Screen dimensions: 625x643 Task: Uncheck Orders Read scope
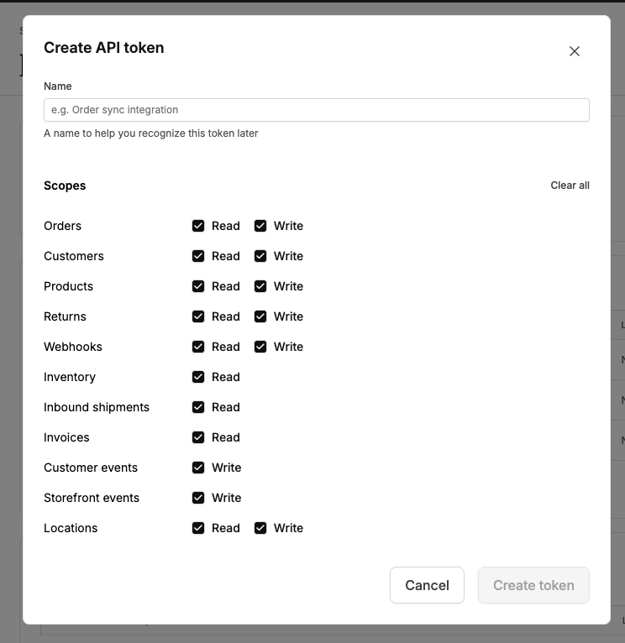pos(198,226)
